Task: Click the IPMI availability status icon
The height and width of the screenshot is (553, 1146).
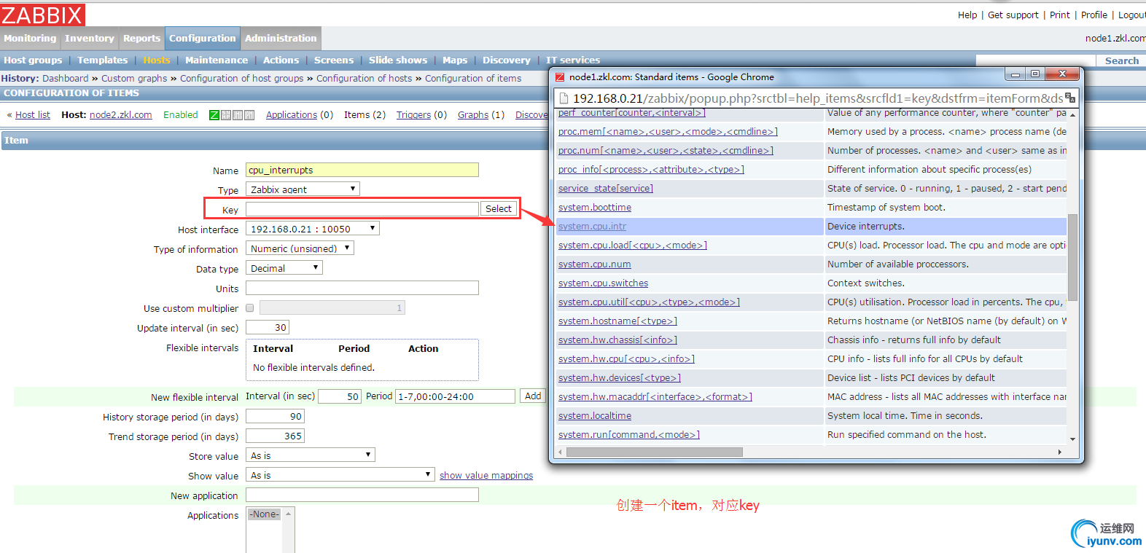Action: 249,115
